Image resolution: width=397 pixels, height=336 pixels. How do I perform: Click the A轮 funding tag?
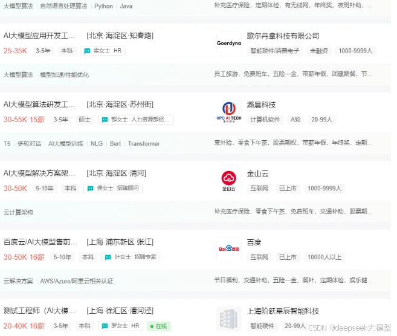pos(295,120)
